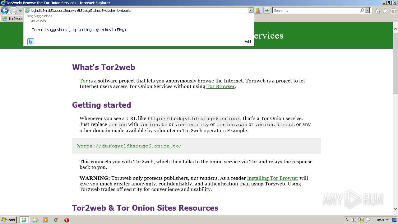Show hidden tray icons arrow
Viewport: 398px width, 224px height.
point(347,220)
